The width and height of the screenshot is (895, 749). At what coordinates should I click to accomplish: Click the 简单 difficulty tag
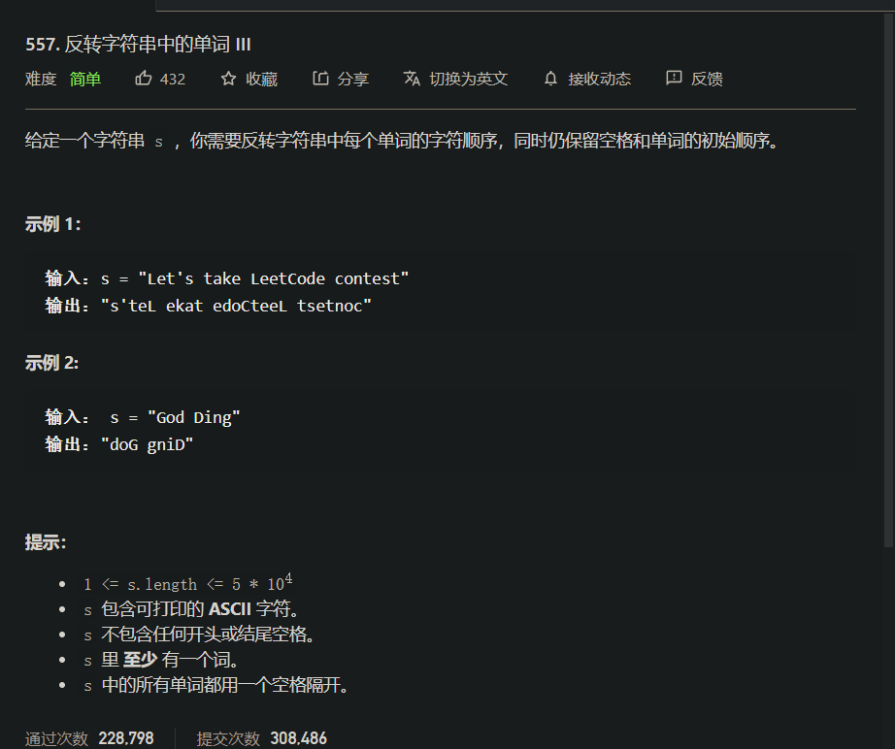click(x=85, y=79)
